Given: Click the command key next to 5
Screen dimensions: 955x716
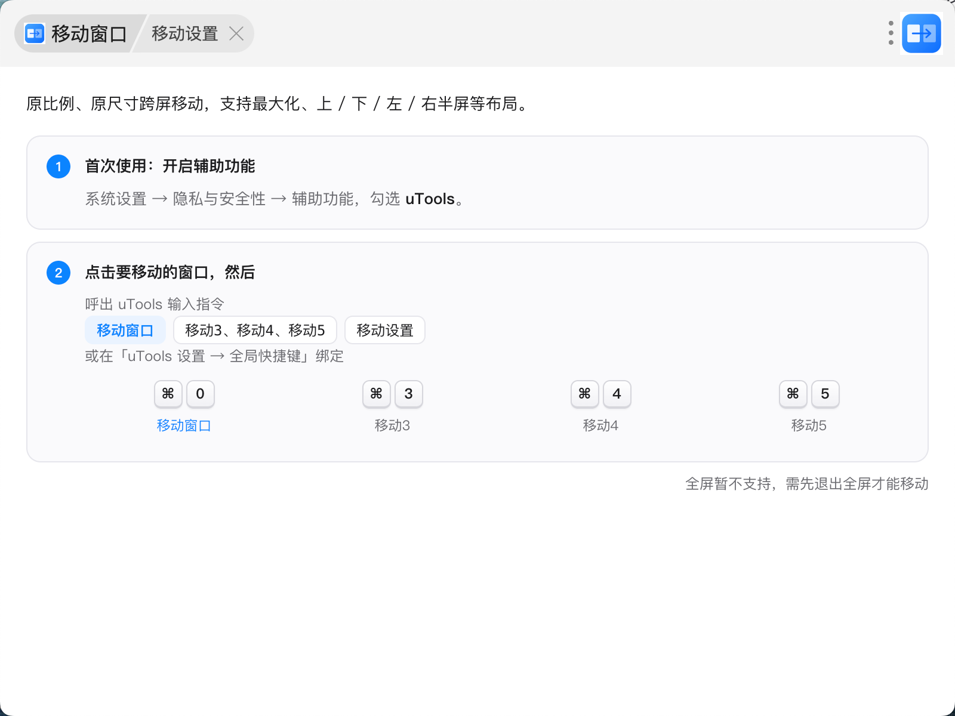Looking at the screenshot, I should coord(793,394).
